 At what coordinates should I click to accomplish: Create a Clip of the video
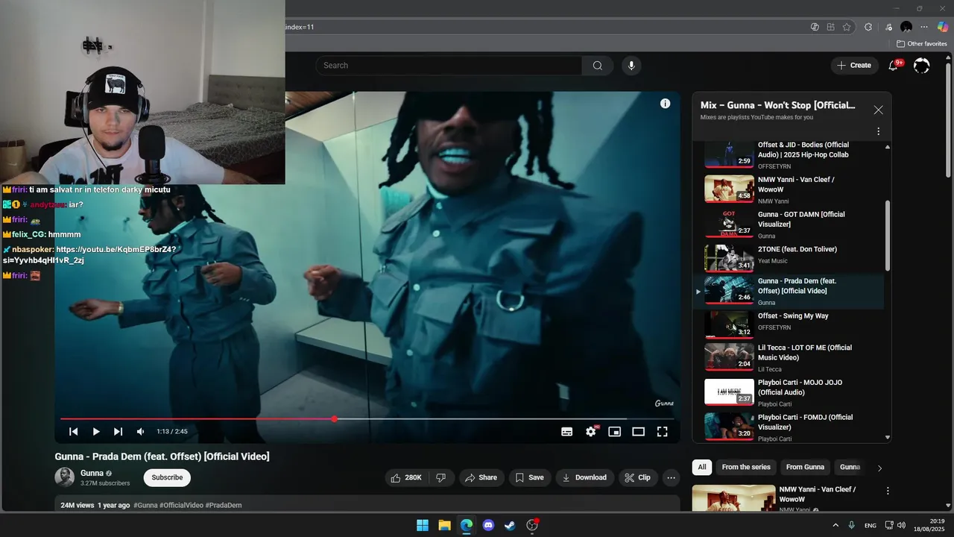pyautogui.click(x=638, y=477)
